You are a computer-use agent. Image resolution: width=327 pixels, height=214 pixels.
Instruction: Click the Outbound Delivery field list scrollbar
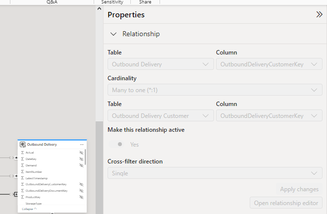tap(85, 157)
